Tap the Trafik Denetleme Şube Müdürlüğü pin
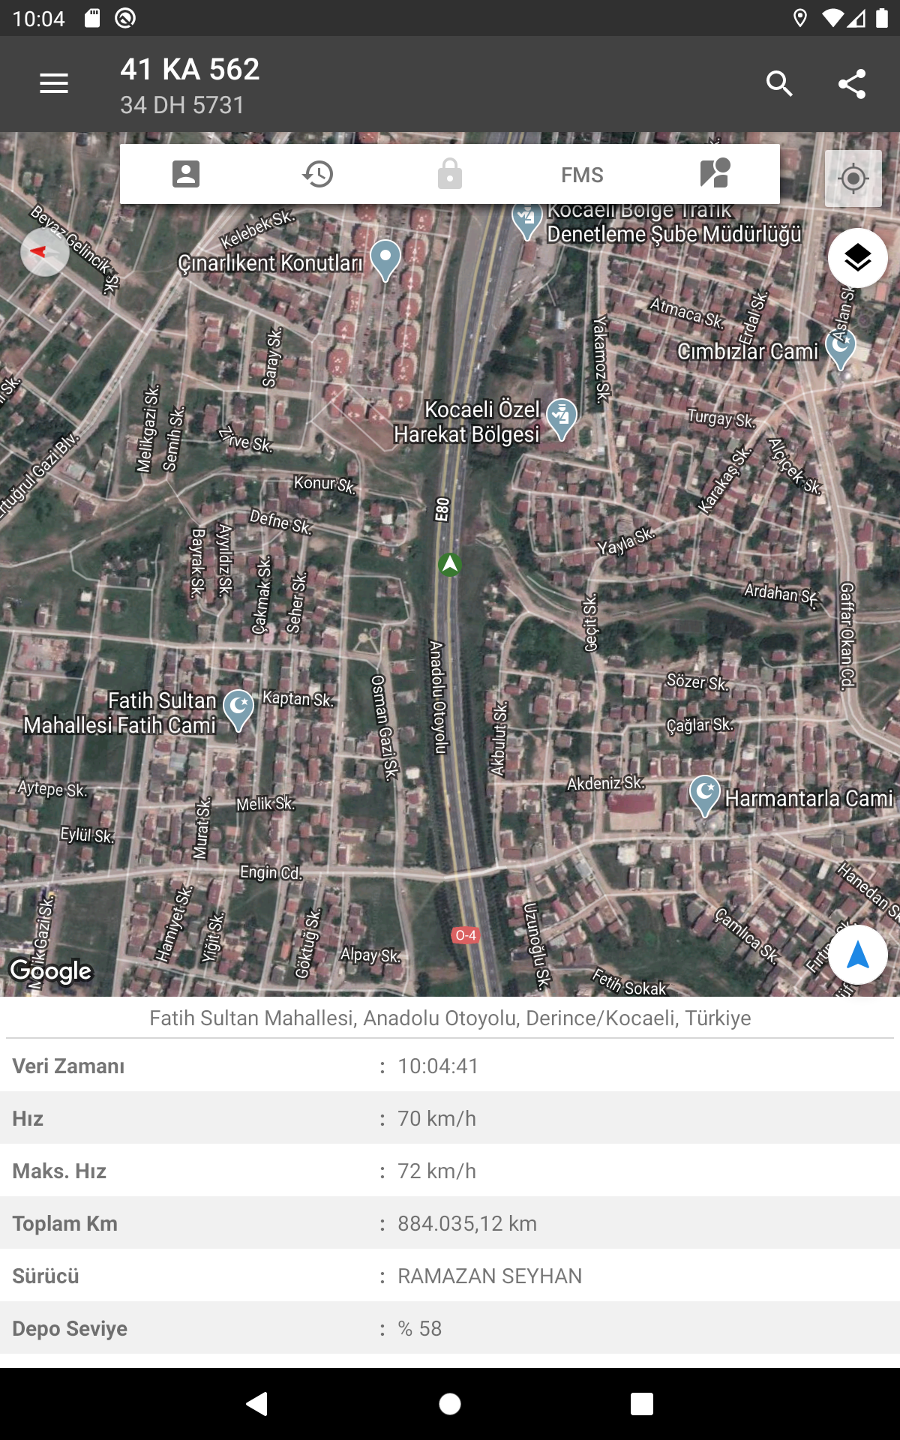Image resolution: width=900 pixels, height=1440 pixels. [x=527, y=221]
